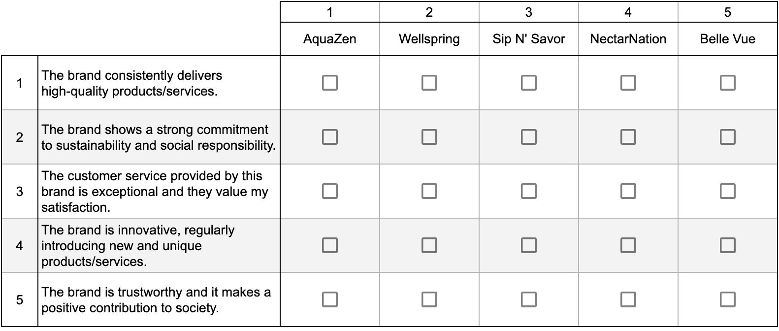Viewport: 779px width, 331px height.
Task: Check Wellspring in sustainability commitment row
Action: (429, 137)
